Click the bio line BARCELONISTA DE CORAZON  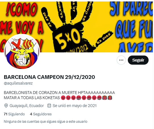click(59, 93)
